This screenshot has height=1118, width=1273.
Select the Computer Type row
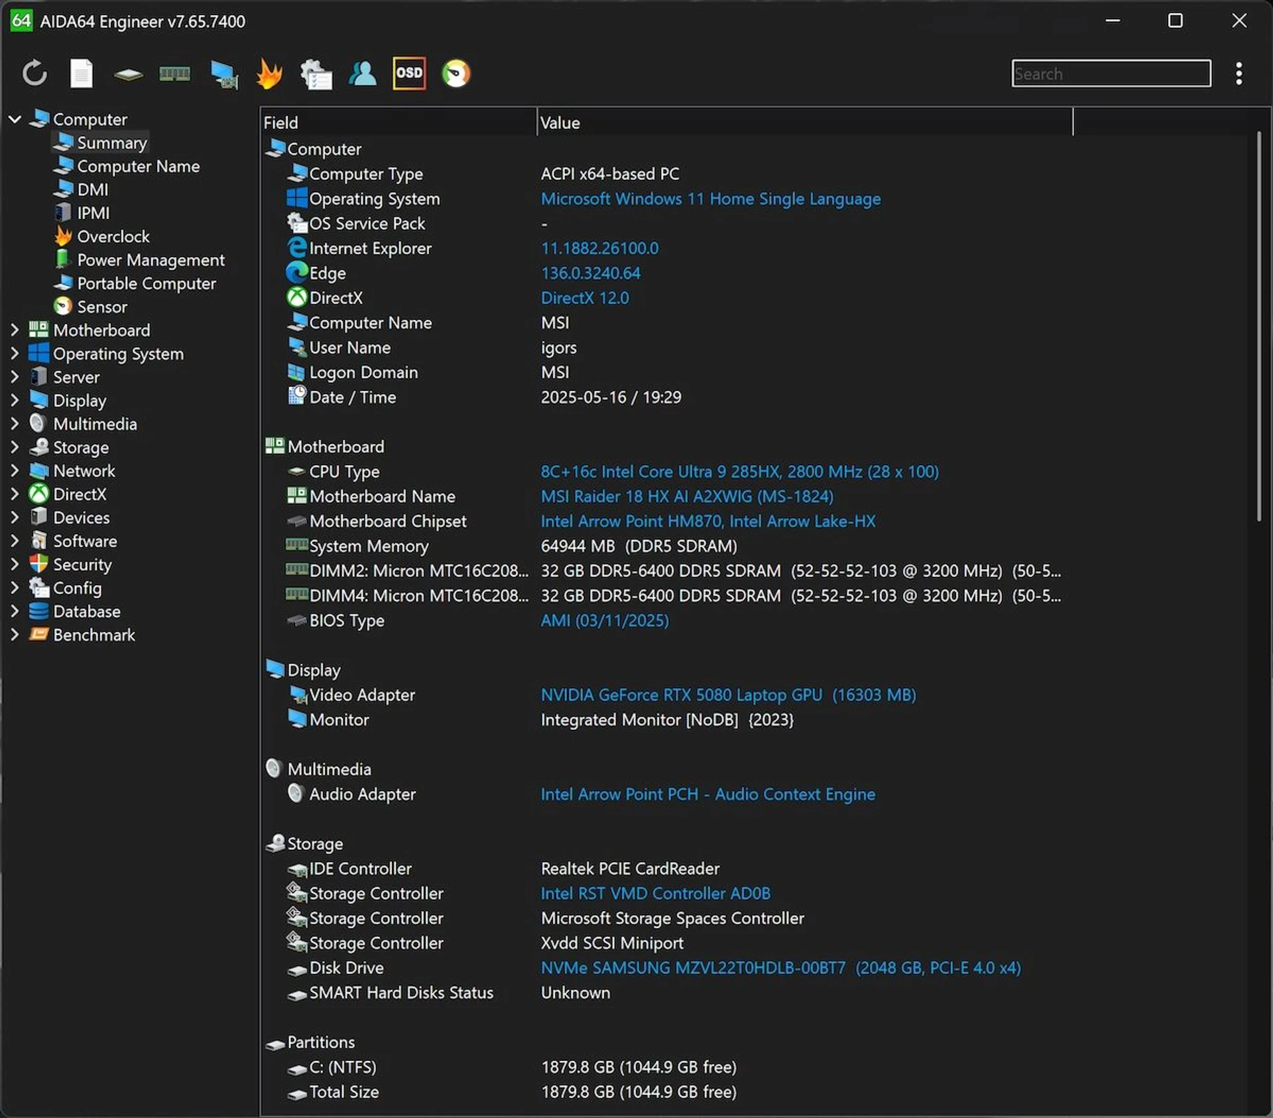(666, 174)
